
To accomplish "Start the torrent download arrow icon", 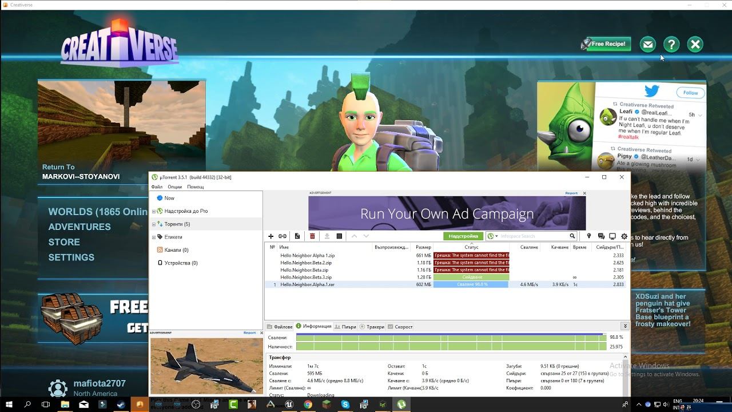I will pyautogui.click(x=327, y=236).
